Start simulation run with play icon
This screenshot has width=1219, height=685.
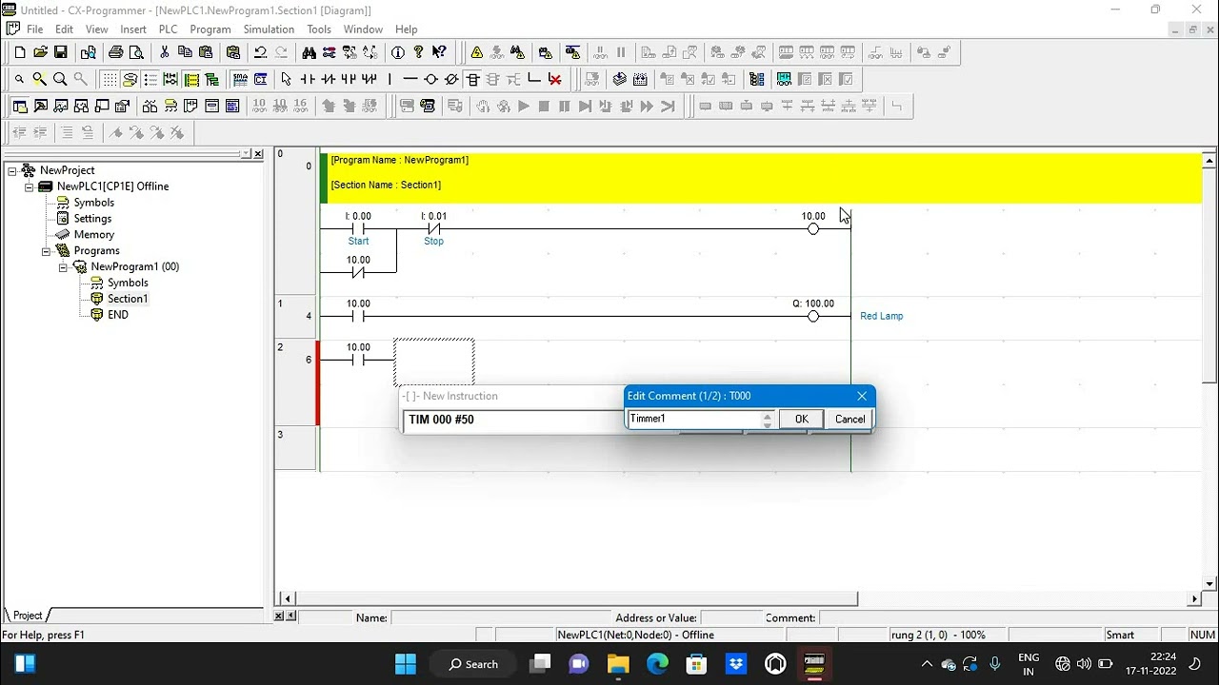click(523, 106)
